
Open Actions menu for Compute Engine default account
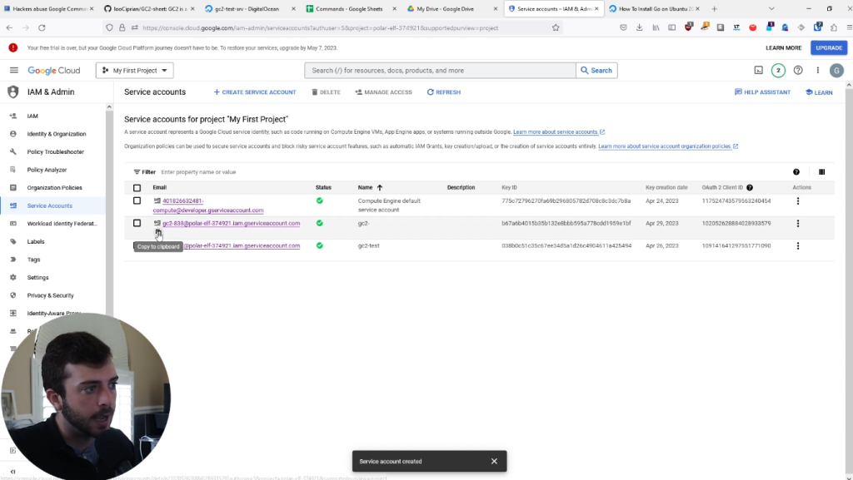[798, 200]
